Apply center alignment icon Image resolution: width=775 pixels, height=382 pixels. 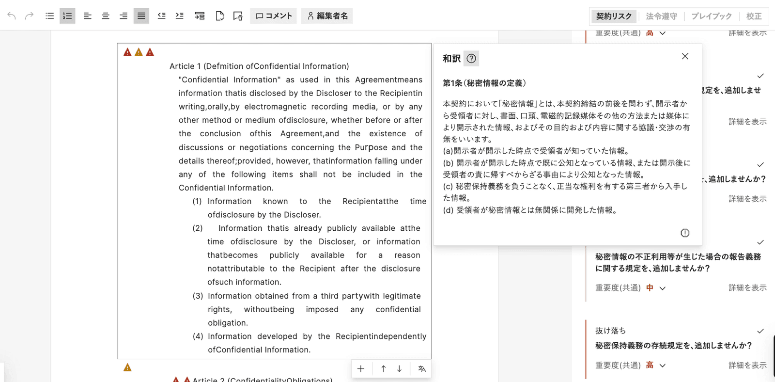point(105,16)
